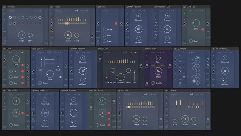The width and height of the screenshot is (241, 136).
Task: Click MIDI icon in T-Track beside T-Section
Action: click(145, 94)
